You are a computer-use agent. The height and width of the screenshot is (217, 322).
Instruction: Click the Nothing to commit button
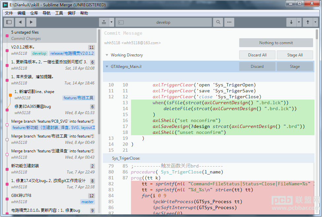click(x=276, y=43)
